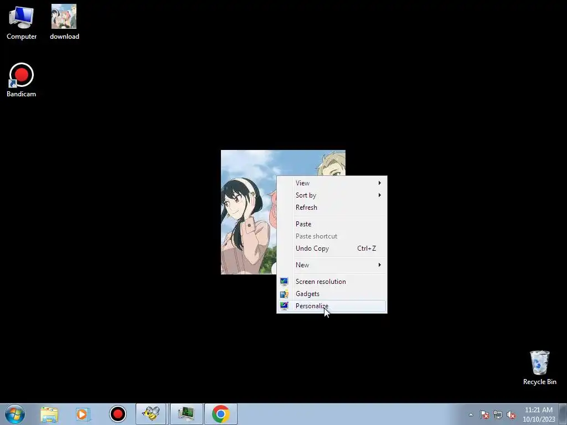
Task: Select the Bandicam shortcut icon
Action: click(x=22, y=80)
